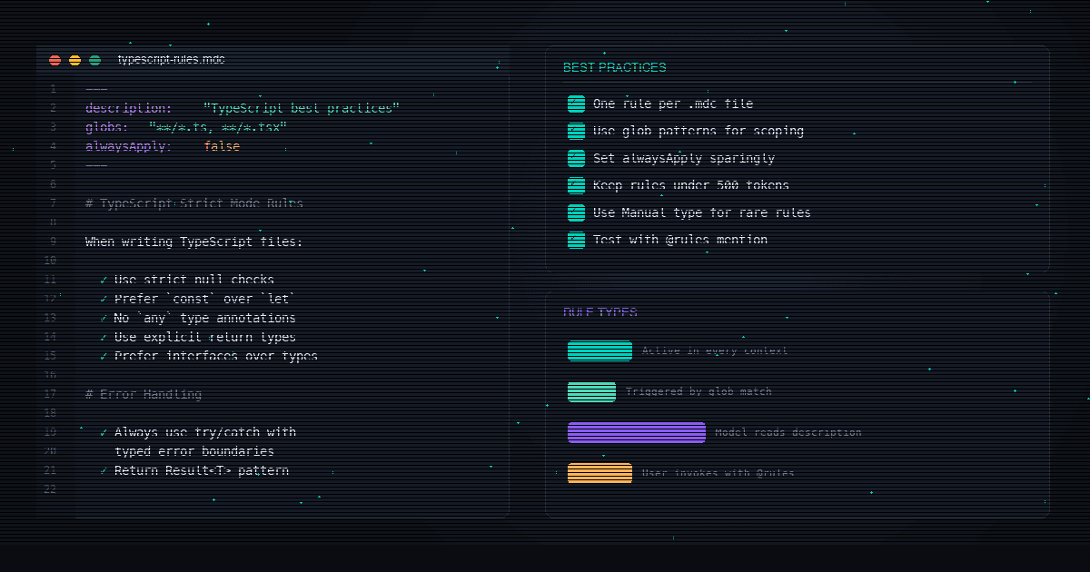Click the yellow minimize dot in the editor title bar
The image size is (1090, 572).
[x=74, y=60]
